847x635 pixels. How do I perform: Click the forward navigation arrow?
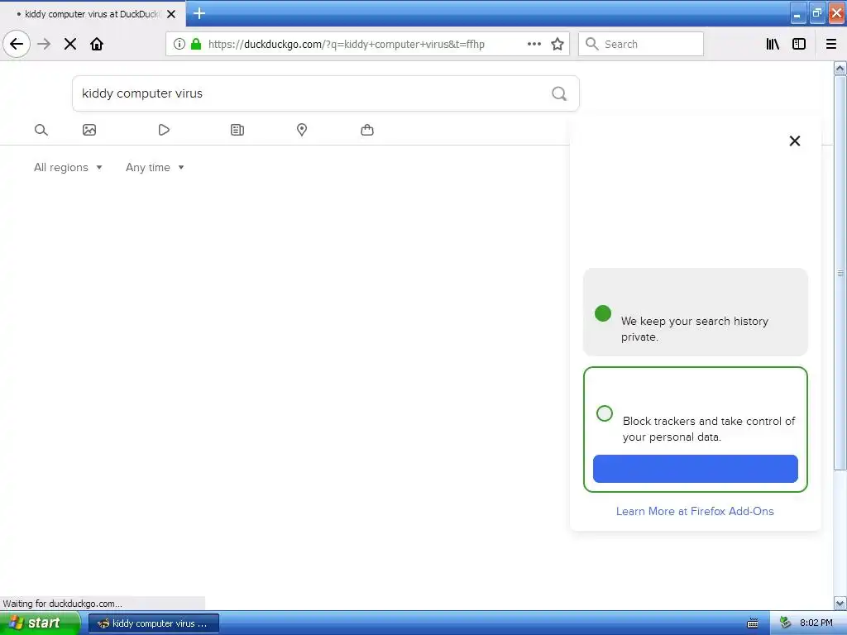pyautogui.click(x=44, y=44)
